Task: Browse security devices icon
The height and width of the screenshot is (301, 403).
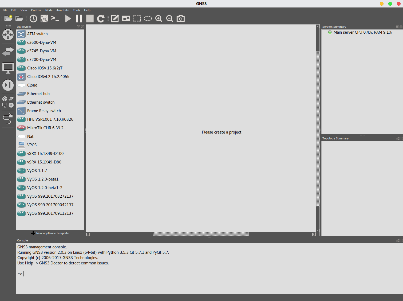Action: point(8,85)
